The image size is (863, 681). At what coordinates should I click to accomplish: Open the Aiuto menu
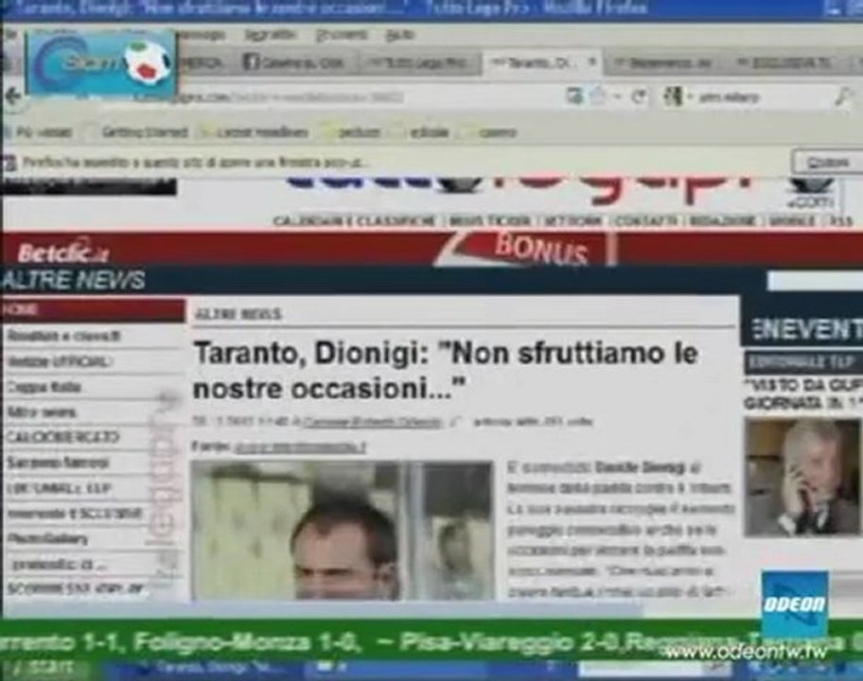(399, 35)
